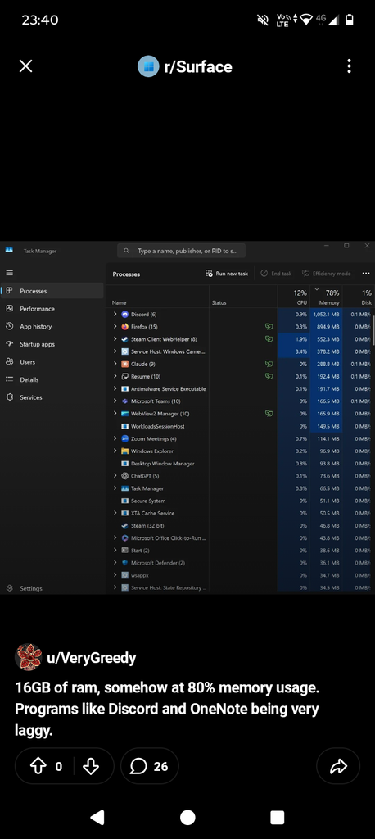Click the Microsoft Office Click-to-Run icon
The image size is (375, 839).
click(125, 537)
